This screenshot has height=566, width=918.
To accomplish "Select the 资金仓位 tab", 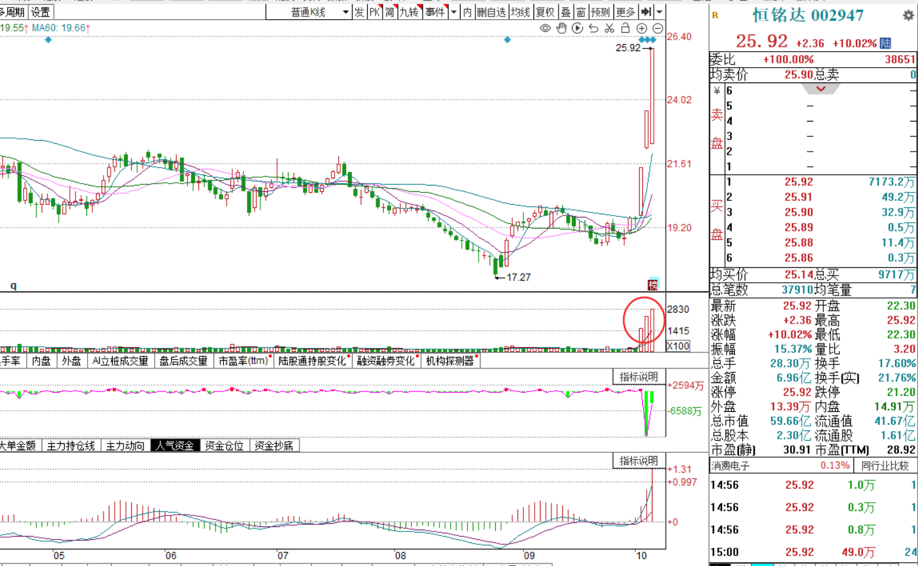I will (x=224, y=446).
